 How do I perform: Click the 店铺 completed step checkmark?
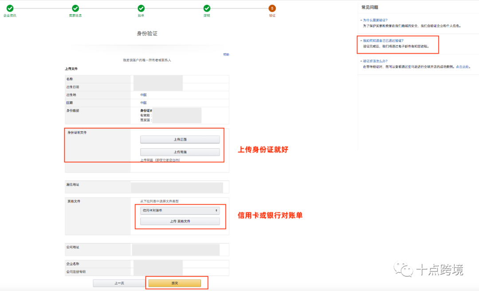(x=207, y=8)
